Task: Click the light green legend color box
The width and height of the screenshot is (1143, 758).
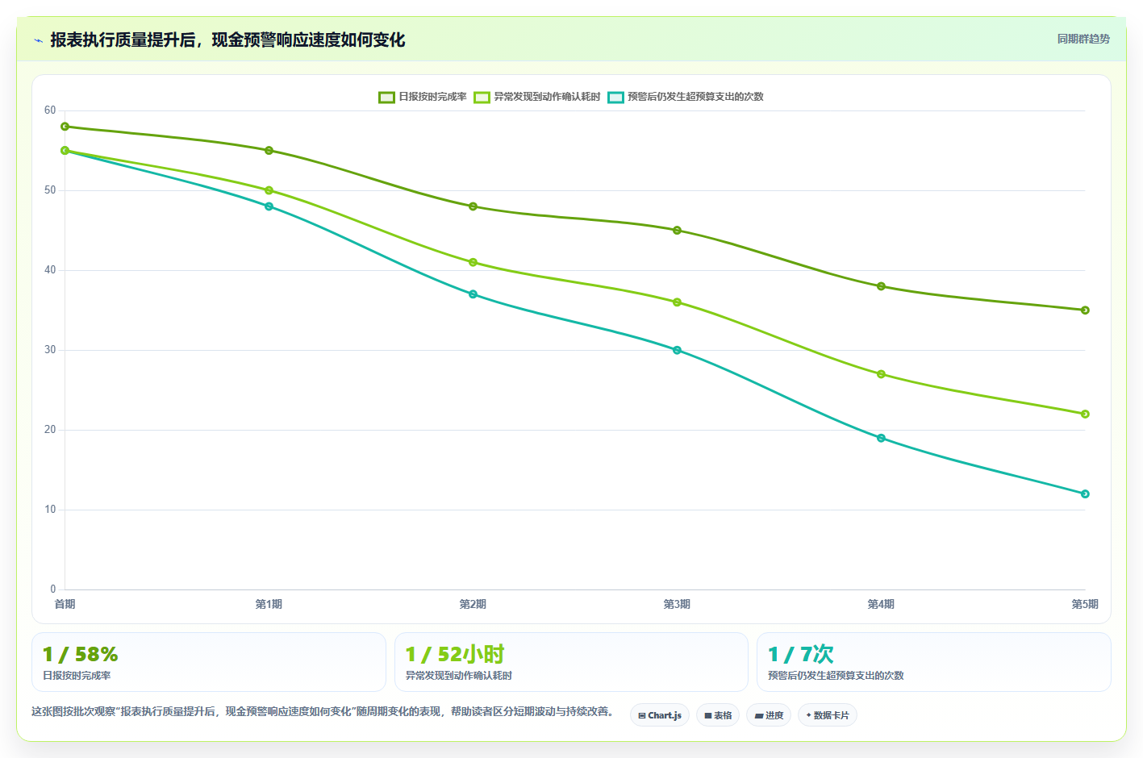Action: (x=482, y=97)
